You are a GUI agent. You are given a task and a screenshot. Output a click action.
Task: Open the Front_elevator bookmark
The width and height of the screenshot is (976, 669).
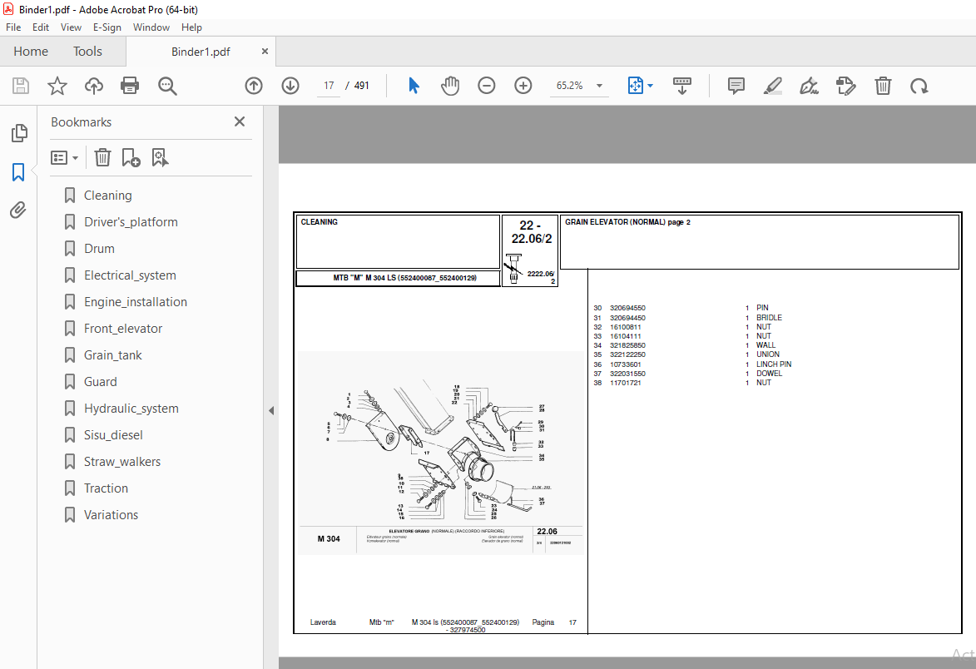point(123,329)
